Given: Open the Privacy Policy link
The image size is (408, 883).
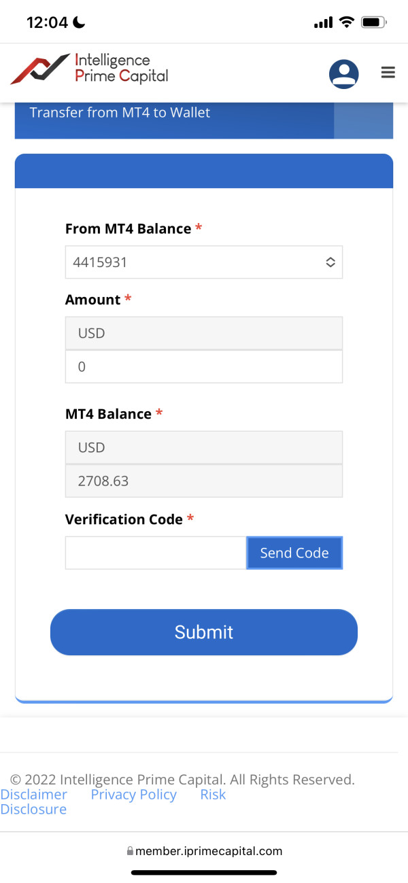Looking at the screenshot, I should point(133,795).
